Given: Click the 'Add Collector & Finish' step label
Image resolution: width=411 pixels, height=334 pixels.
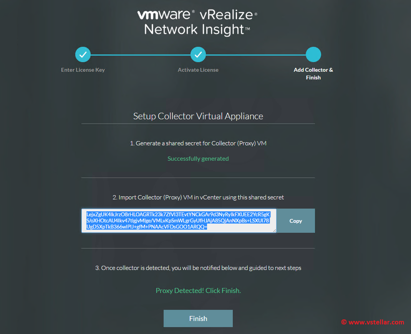Looking at the screenshot, I should point(313,74).
